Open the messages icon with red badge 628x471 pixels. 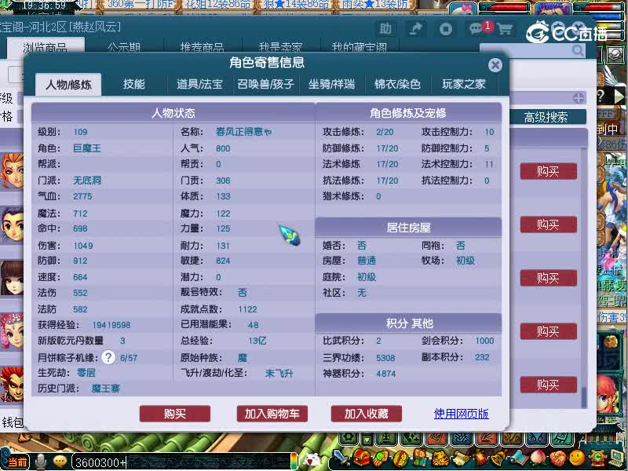pyautogui.click(x=478, y=28)
